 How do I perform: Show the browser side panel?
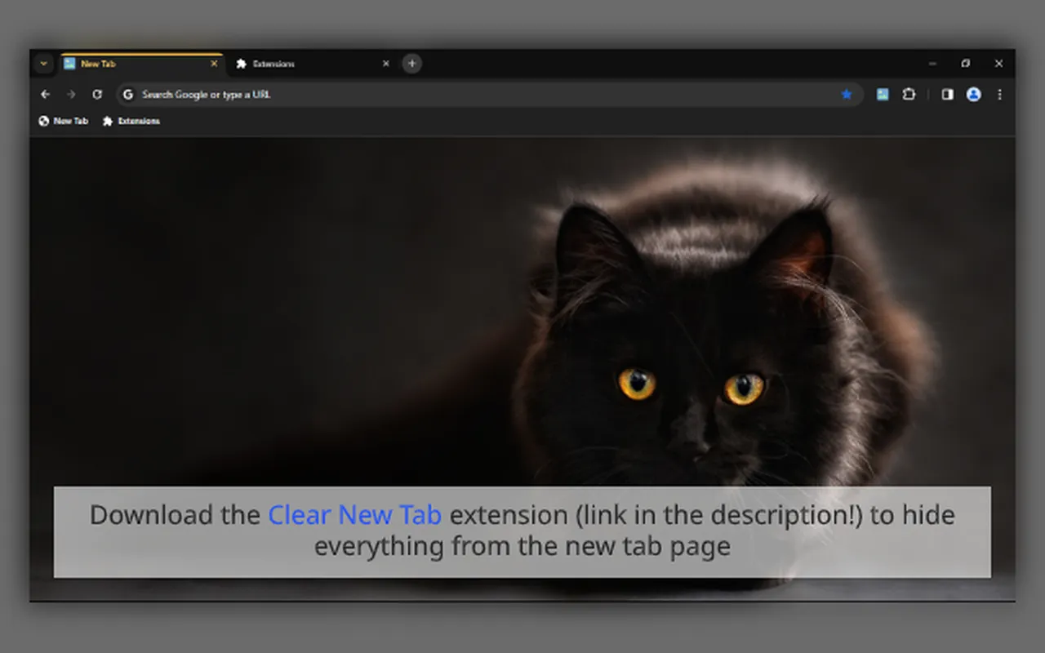[x=947, y=95]
